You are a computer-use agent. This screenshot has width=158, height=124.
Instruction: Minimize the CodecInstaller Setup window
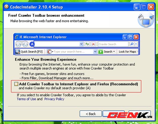137,7
